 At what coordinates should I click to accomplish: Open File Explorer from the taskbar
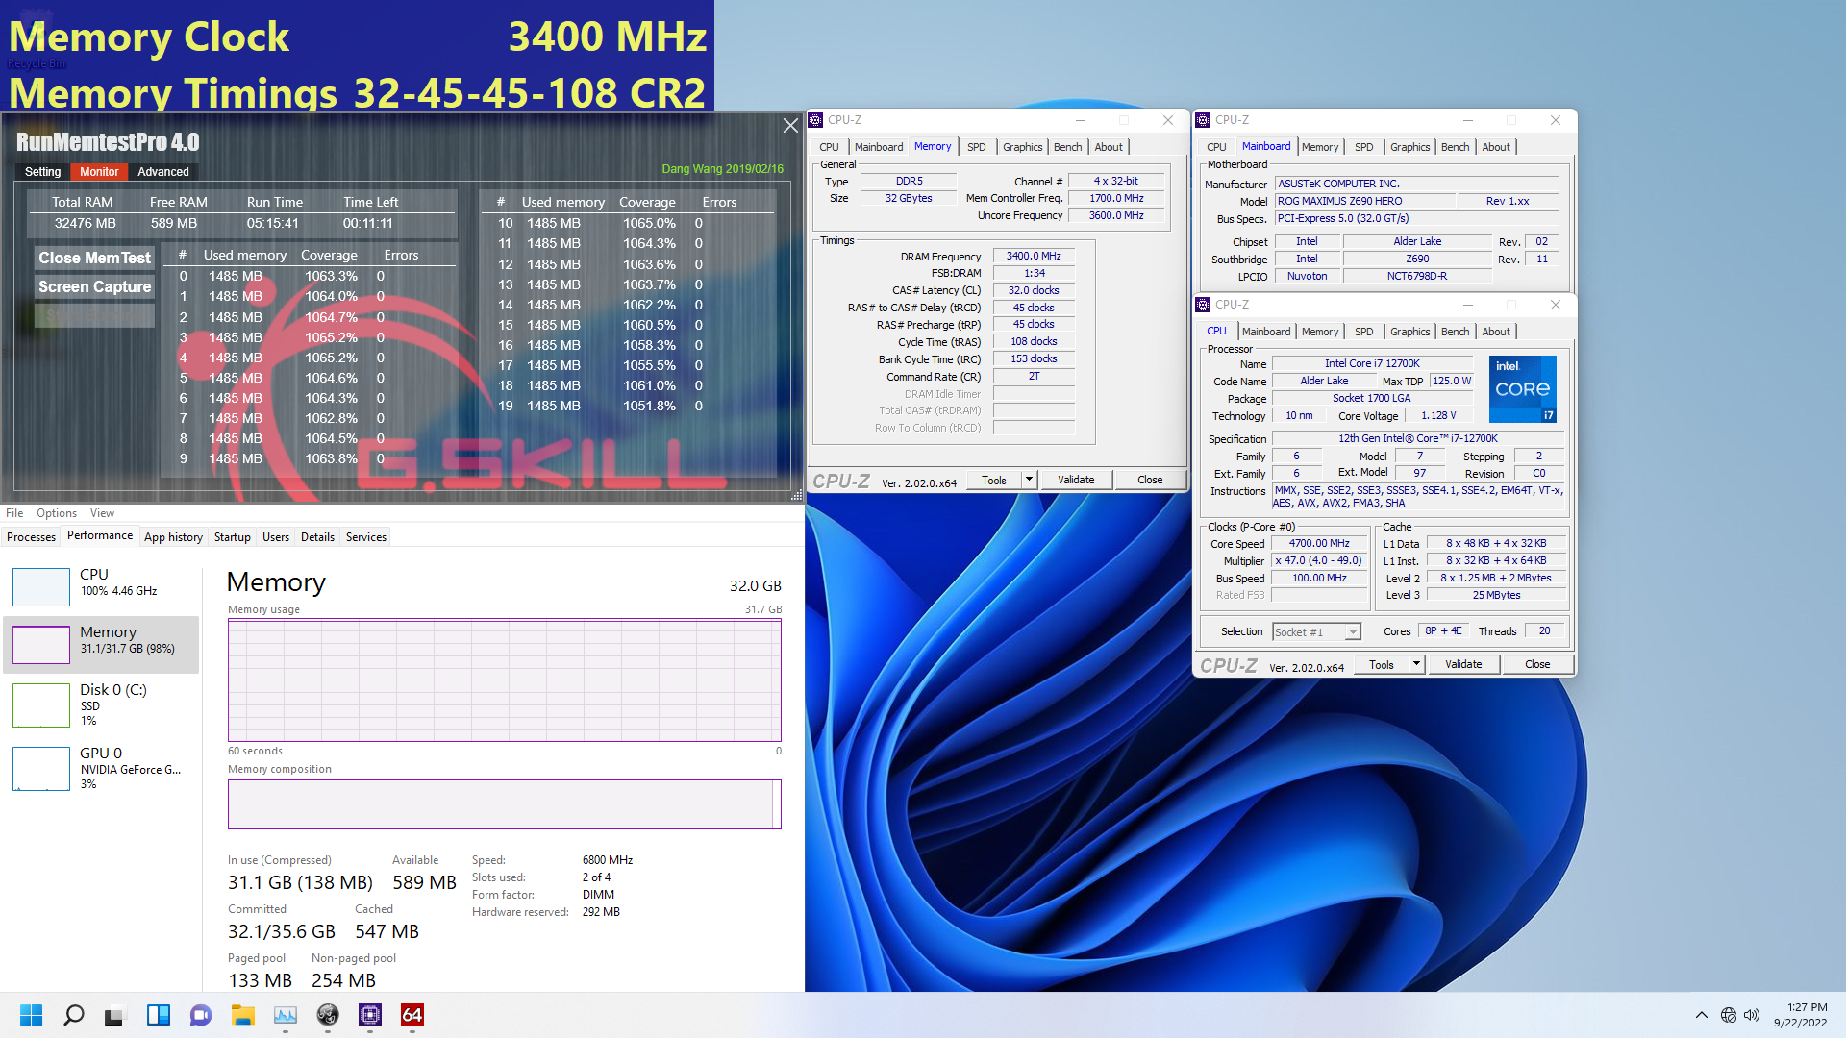pos(242,1015)
